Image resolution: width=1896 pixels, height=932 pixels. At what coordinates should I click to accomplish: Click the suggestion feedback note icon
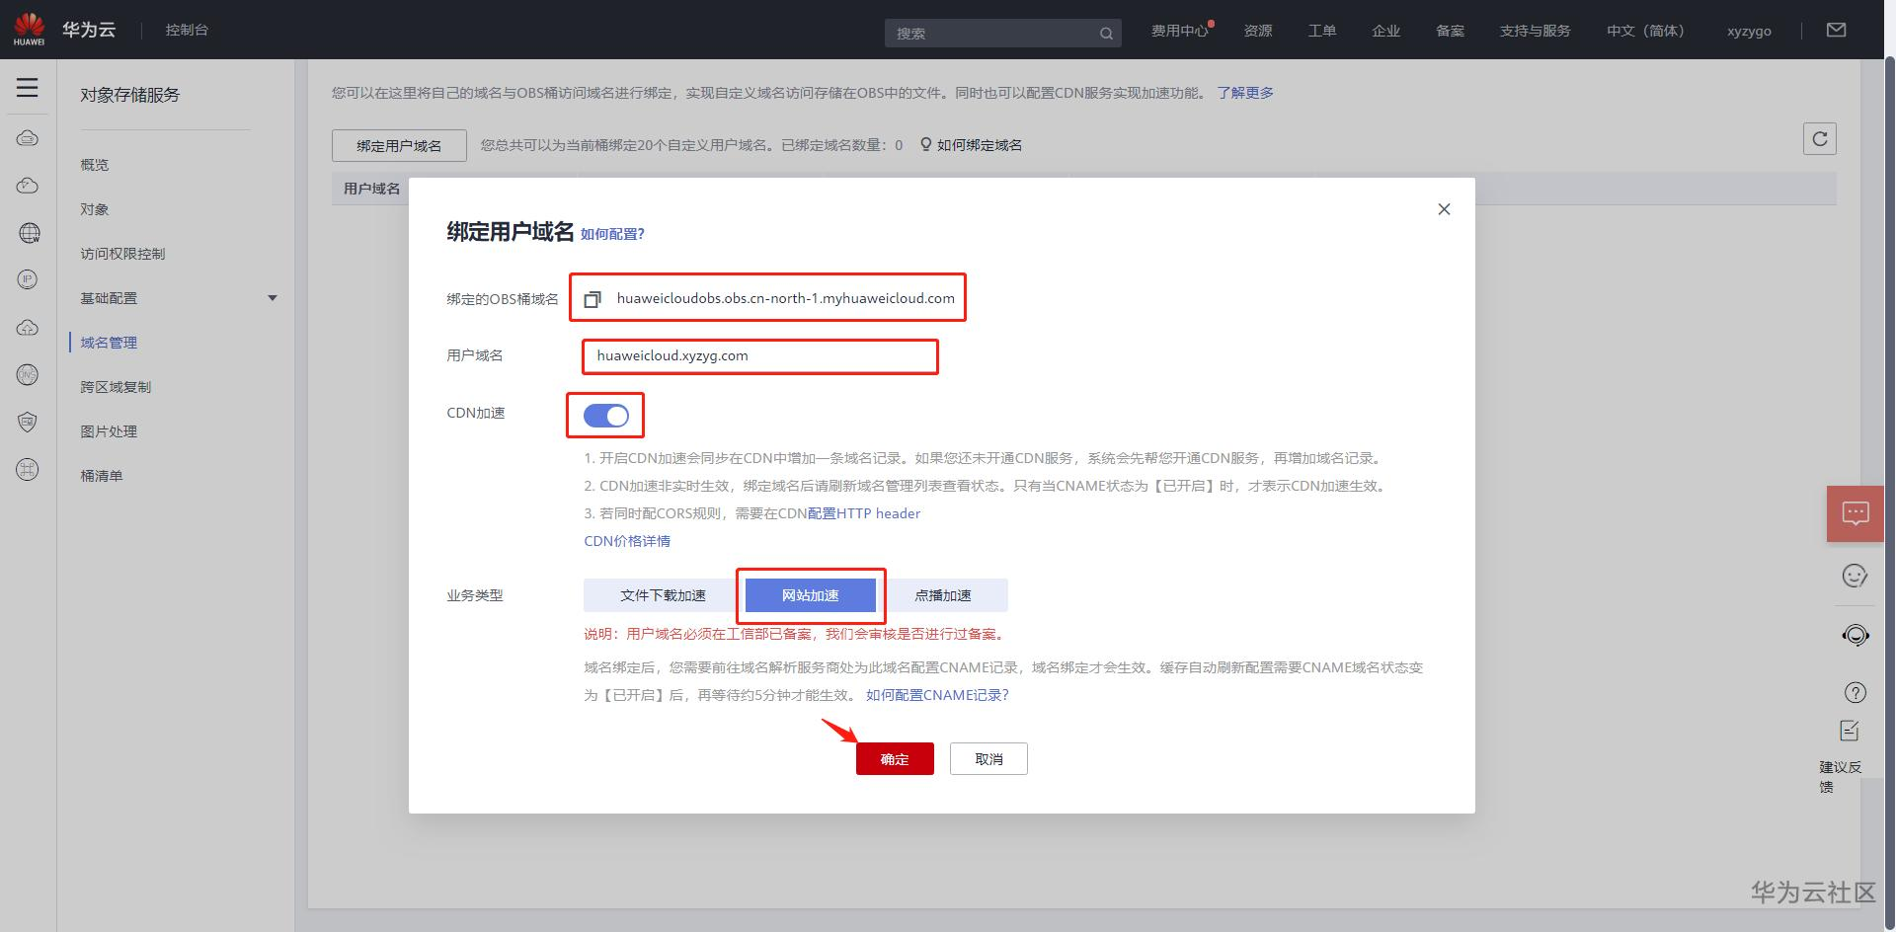click(x=1850, y=731)
